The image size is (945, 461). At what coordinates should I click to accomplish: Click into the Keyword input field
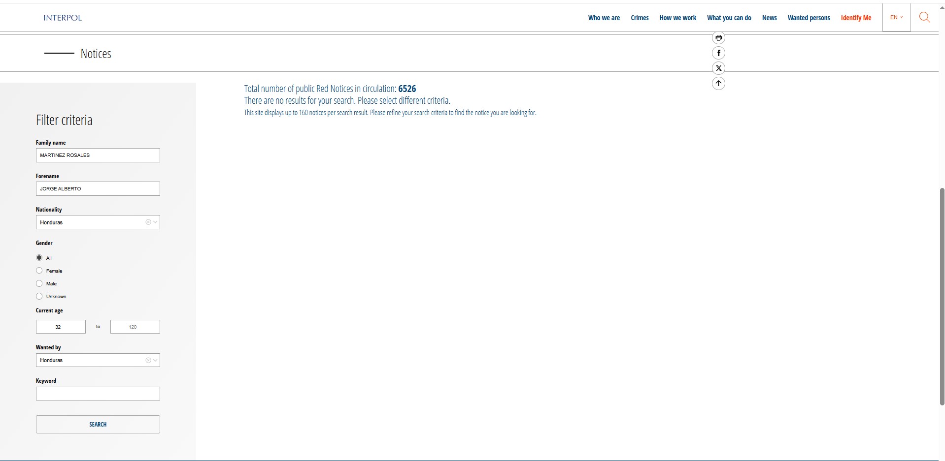click(98, 394)
